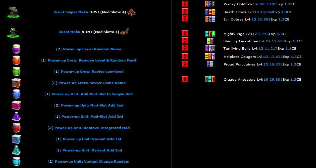
Task: Click red GP icon beside Mighty Pigs
Action: click(185, 33)
